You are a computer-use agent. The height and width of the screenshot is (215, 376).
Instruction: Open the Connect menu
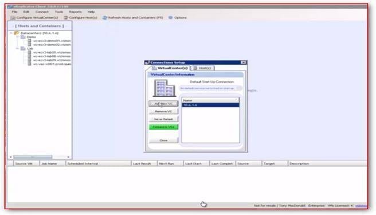click(42, 12)
